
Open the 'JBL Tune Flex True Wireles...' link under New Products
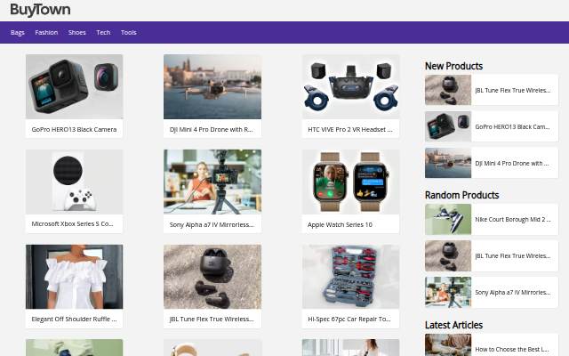pos(513,90)
